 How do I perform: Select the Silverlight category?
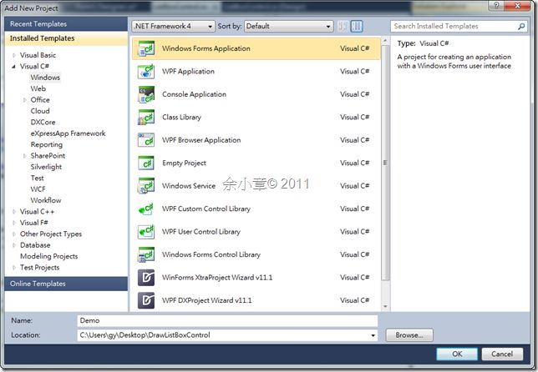(46, 167)
